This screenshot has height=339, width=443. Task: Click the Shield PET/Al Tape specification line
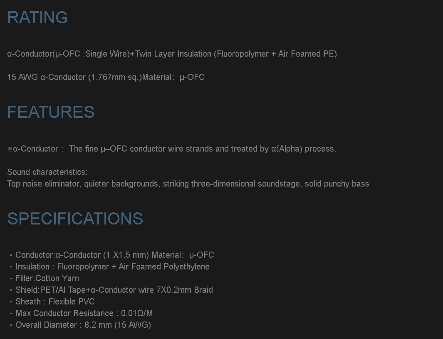[x=114, y=290]
